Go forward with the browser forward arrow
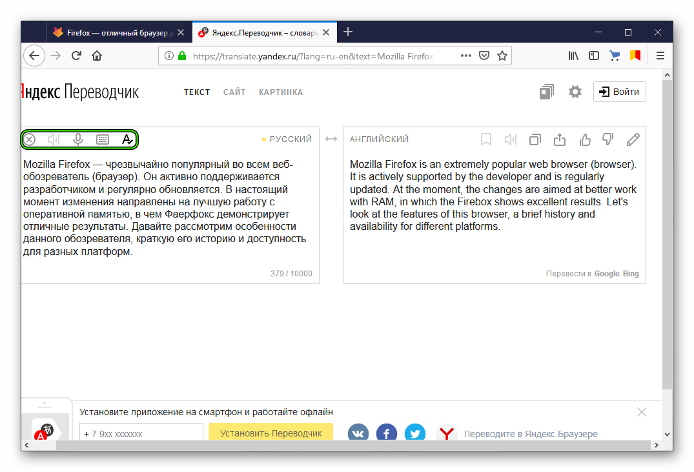The image size is (694, 472). [56, 56]
